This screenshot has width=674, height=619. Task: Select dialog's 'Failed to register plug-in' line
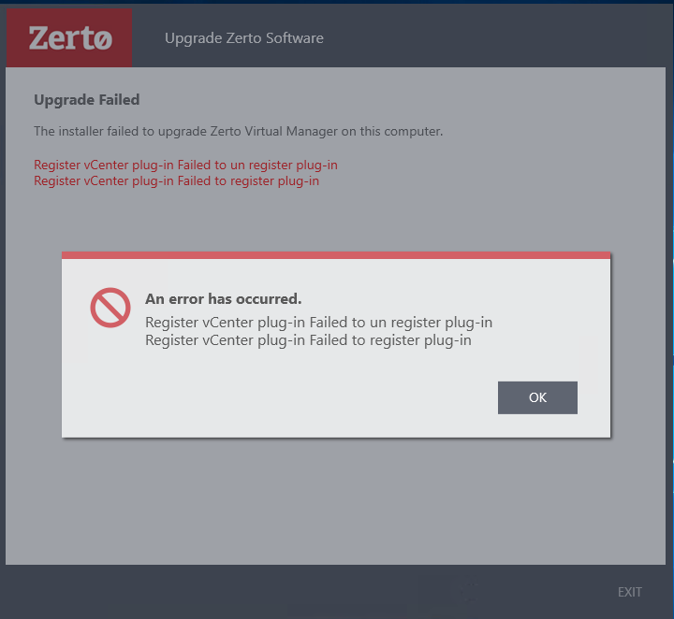point(308,340)
